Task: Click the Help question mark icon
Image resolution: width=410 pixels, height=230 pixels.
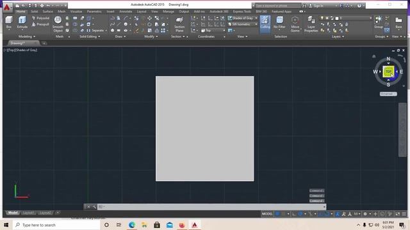Action: point(359,6)
